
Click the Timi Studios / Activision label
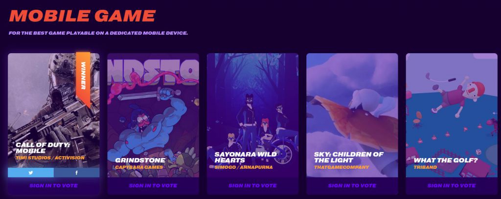tap(50, 158)
